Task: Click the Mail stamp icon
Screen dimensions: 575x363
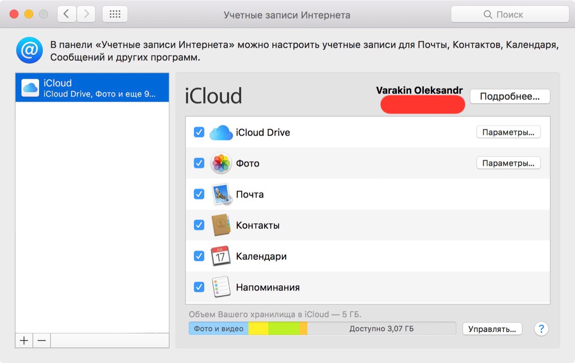Action: (x=221, y=194)
